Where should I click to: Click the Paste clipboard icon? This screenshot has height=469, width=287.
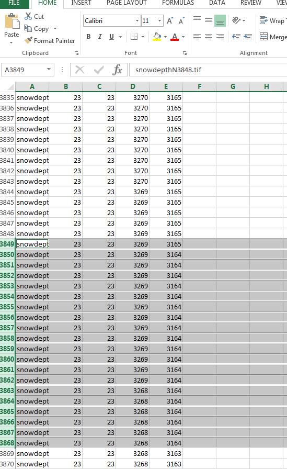click(12, 22)
